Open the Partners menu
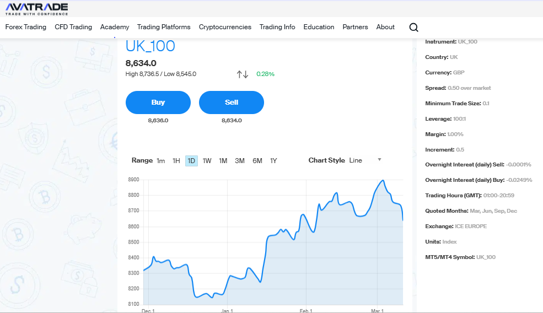The height and width of the screenshot is (313, 543). [x=356, y=27]
